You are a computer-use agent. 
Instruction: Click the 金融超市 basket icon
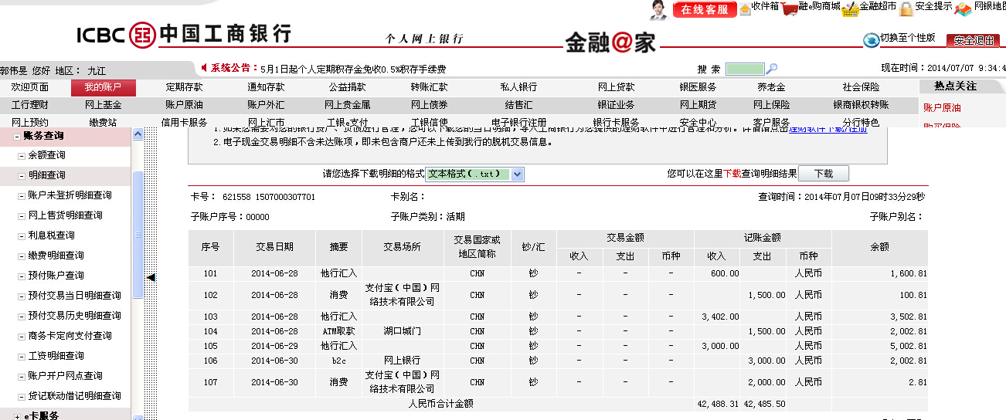[850, 9]
